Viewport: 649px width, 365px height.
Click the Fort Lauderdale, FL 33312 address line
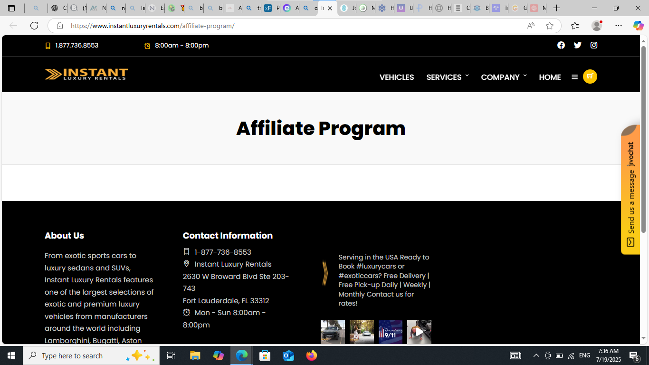coord(226,300)
